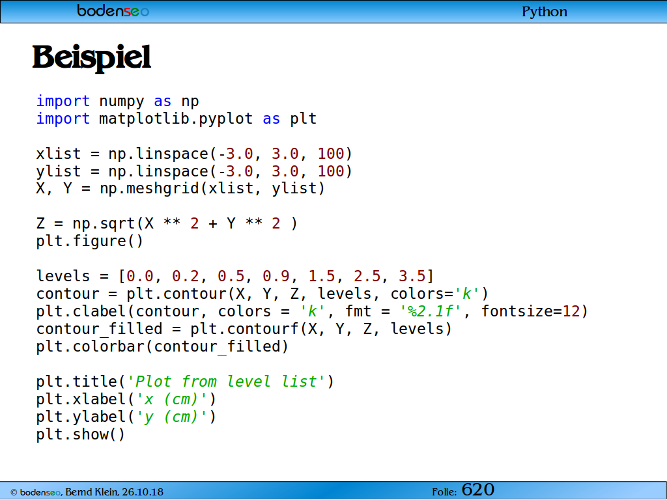Click the 'X, Y = np.meshgrid(xlist, ylist)' line
Viewport: 667px width, 500px height.
pyautogui.click(x=181, y=188)
